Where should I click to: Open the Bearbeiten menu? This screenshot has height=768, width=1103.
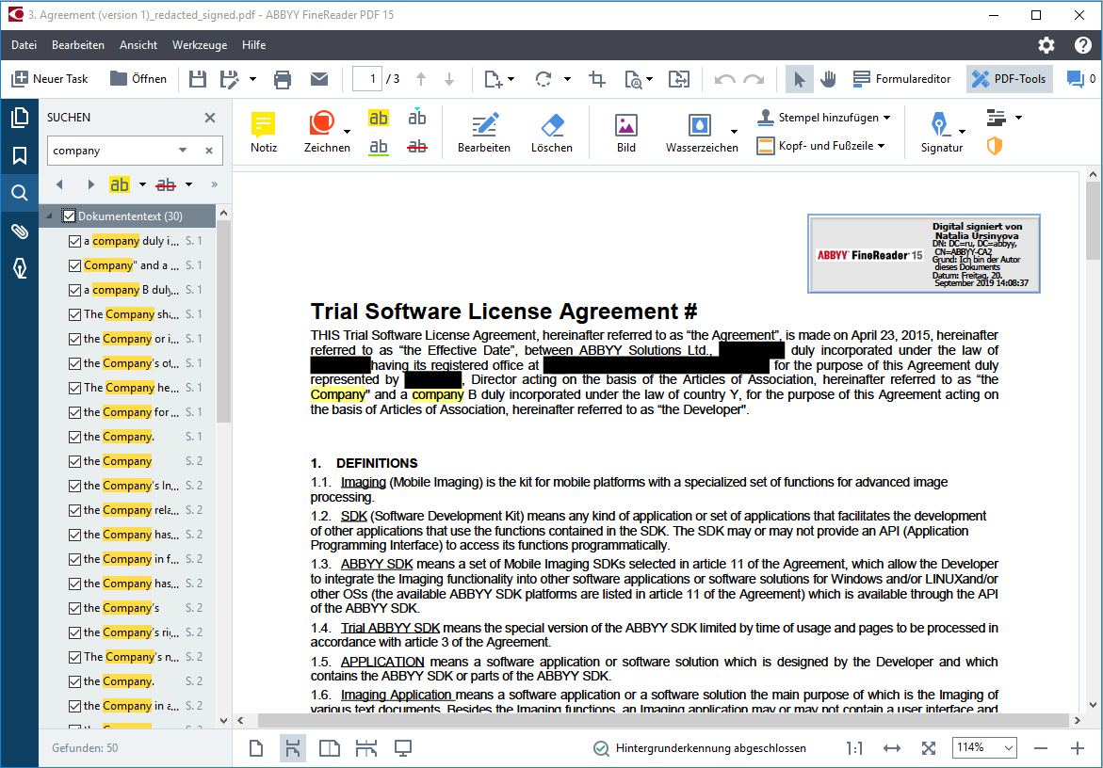tap(78, 45)
